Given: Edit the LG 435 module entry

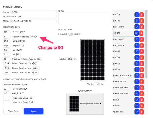Looking at the screenshot, I should coord(137,70).
